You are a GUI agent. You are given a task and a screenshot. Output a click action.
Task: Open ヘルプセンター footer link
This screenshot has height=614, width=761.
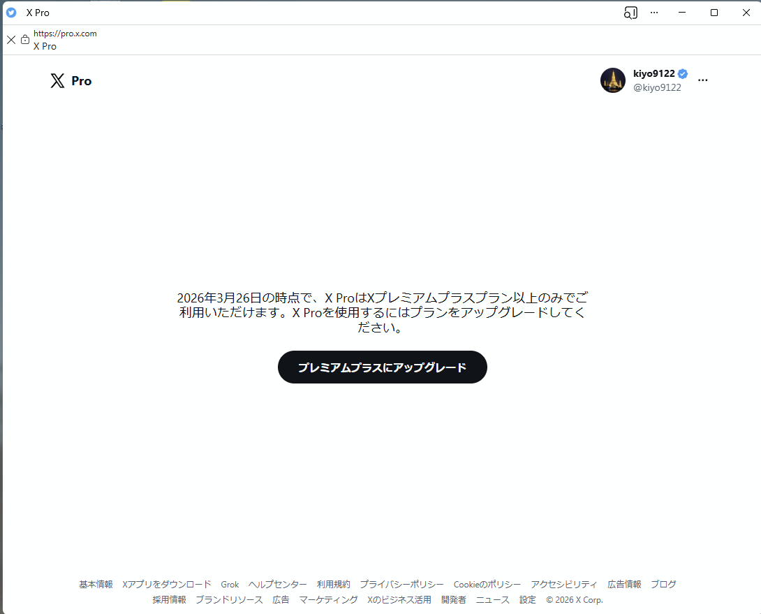coord(278,585)
